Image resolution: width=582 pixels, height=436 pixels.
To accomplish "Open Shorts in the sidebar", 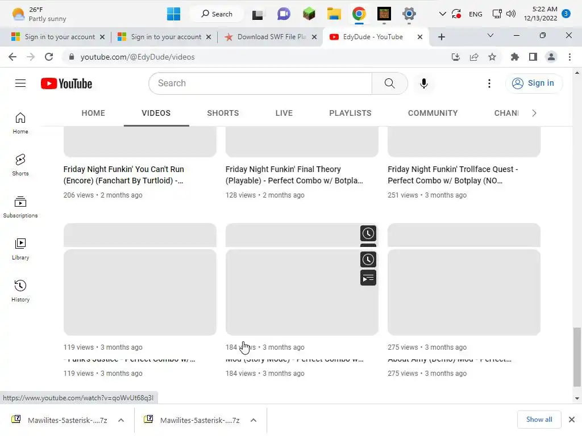I will click(20, 165).
